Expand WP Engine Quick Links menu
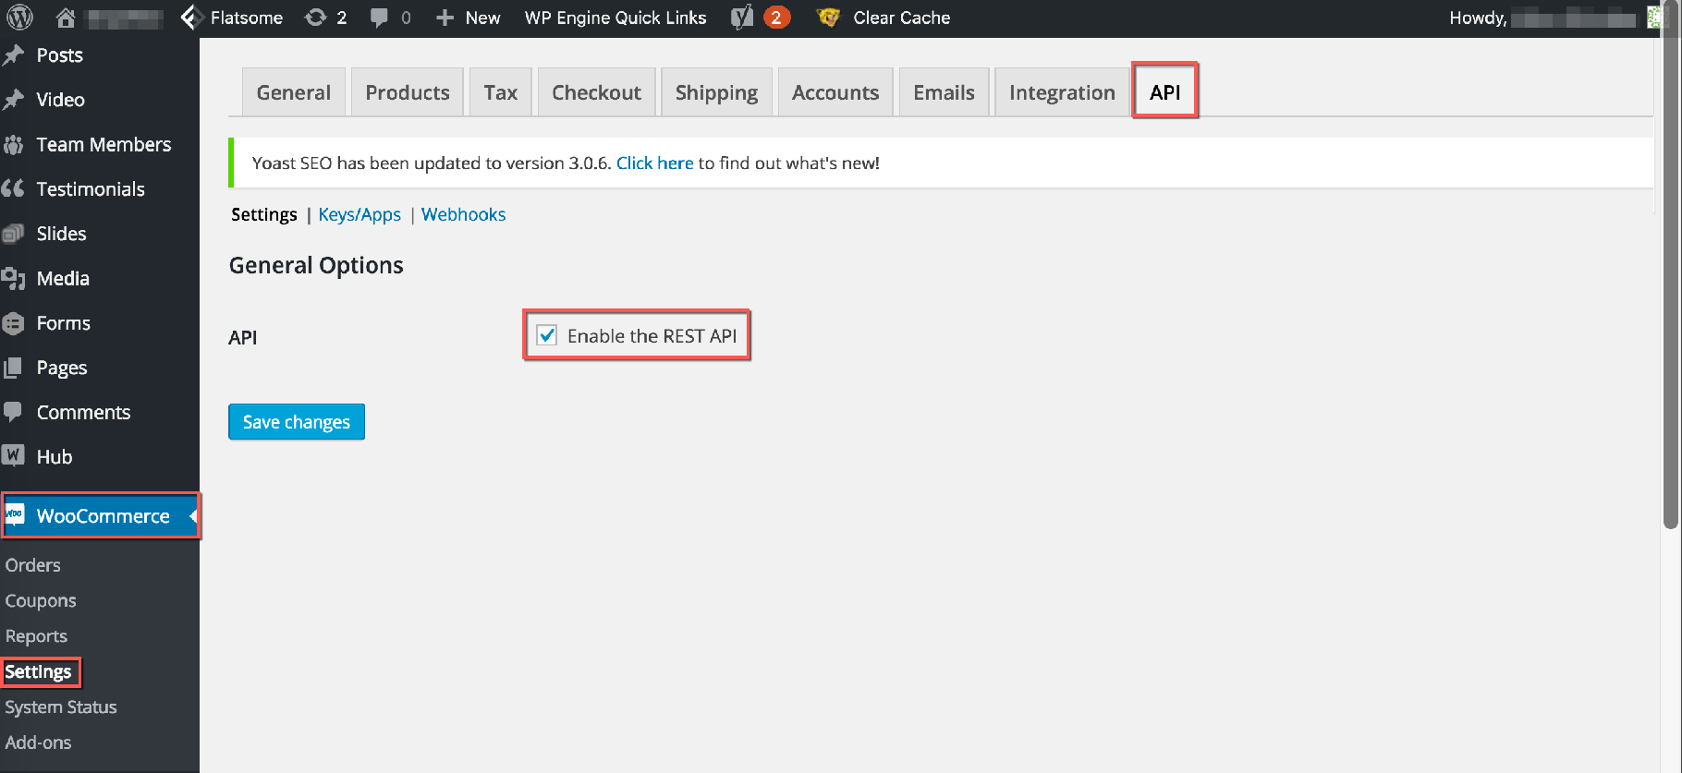 [x=616, y=18]
